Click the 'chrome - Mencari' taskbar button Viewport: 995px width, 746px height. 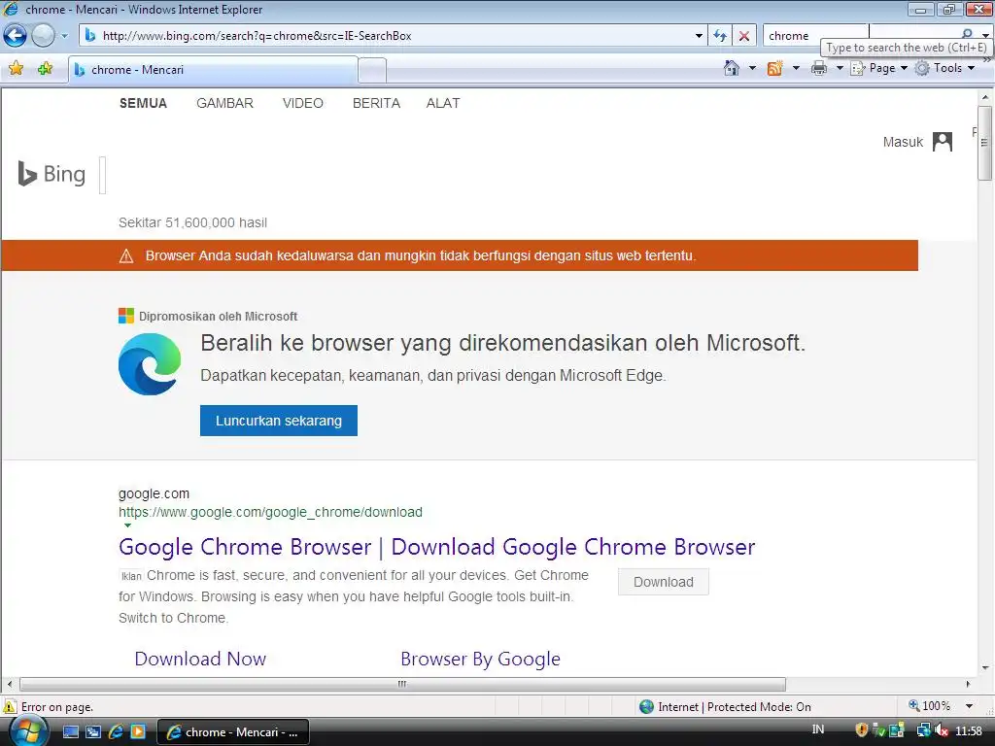(233, 732)
